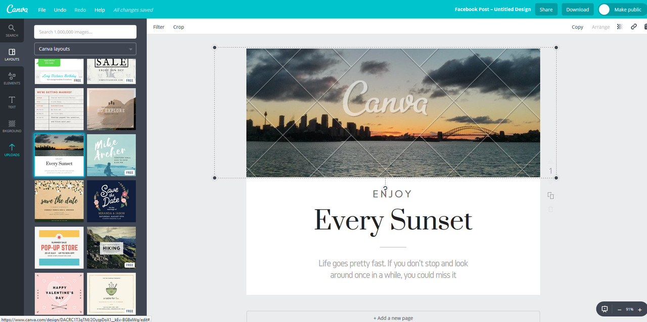
Task: Open the Bkground panel icon
Action: [x=12, y=126]
